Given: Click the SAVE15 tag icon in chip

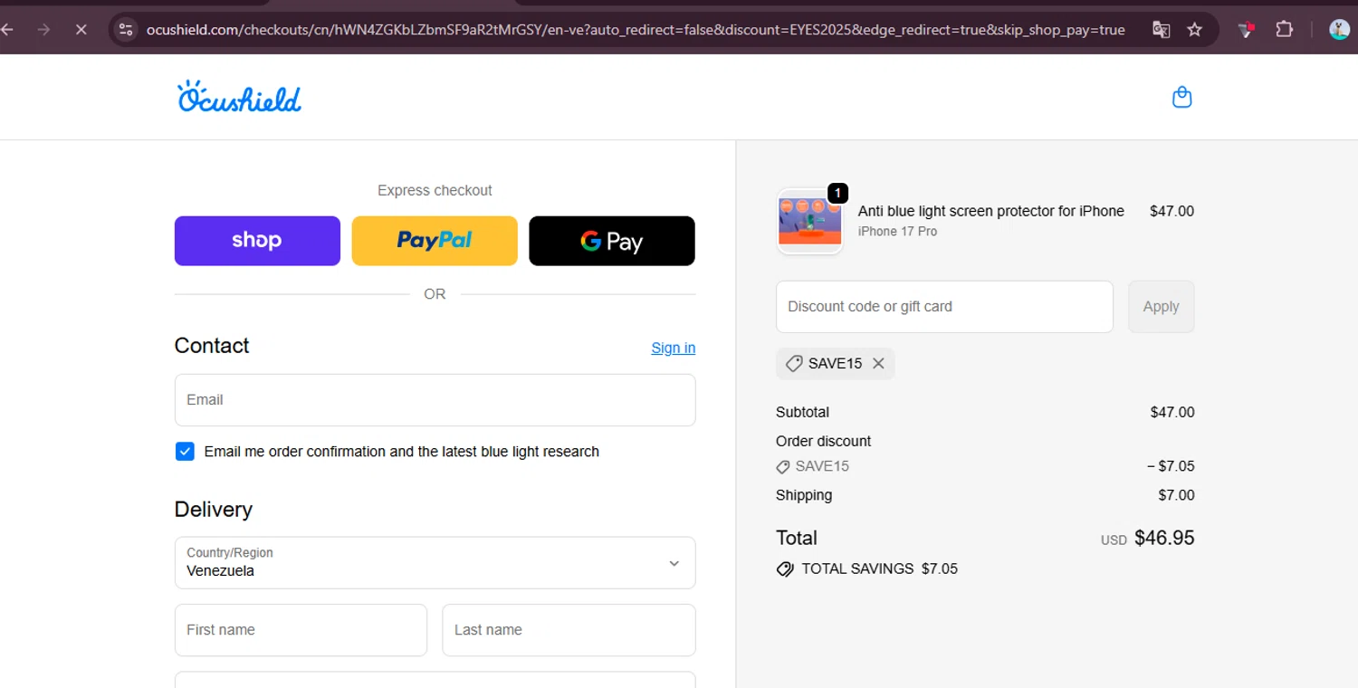Looking at the screenshot, I should (x=794, y=363).
